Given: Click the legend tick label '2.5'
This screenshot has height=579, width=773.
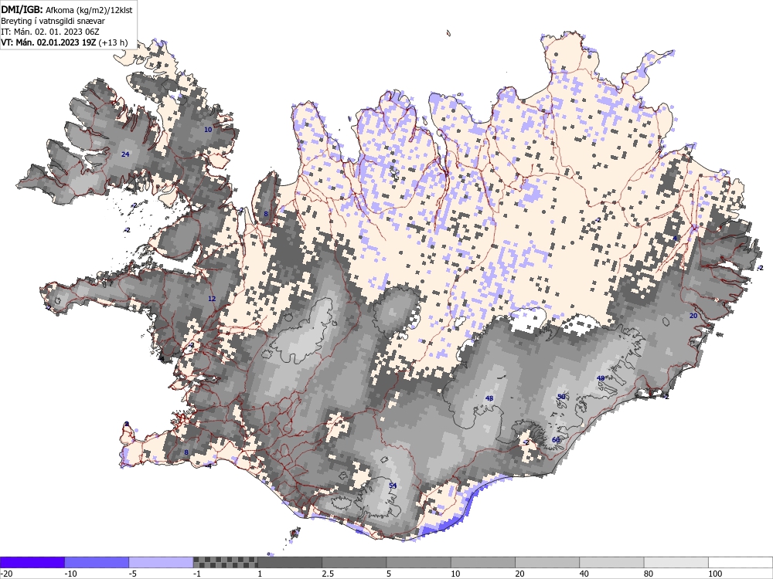Looking at the screenshot, I should tap(328, 574).
